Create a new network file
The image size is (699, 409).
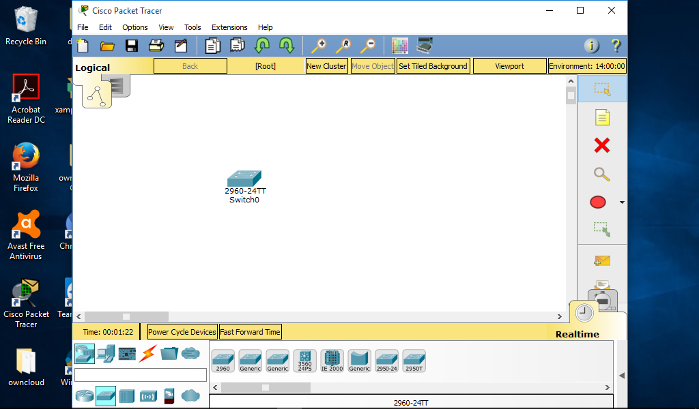(x=83, y=46)
